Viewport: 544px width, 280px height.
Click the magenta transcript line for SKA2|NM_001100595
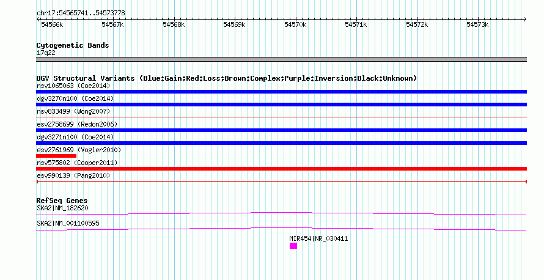point(281,229)
